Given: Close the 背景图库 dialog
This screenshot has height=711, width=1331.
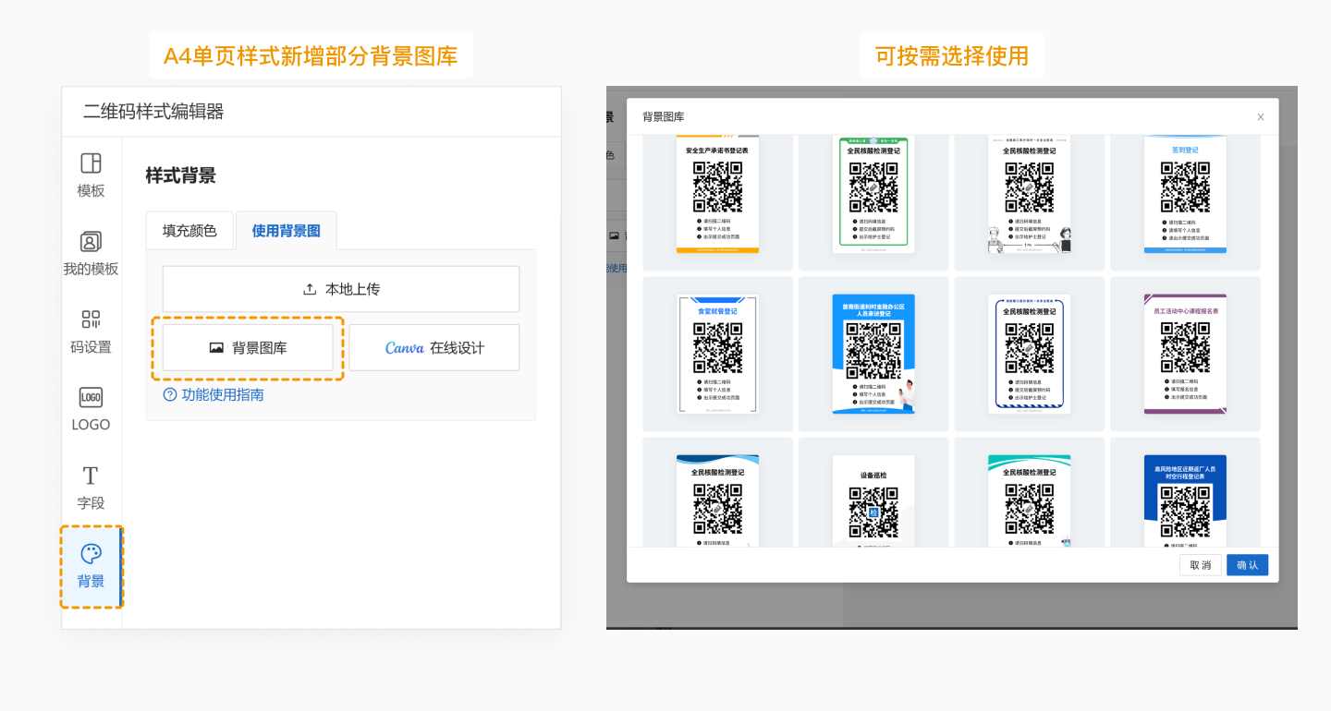Looking at the screenshot, I should point(1261,117).
